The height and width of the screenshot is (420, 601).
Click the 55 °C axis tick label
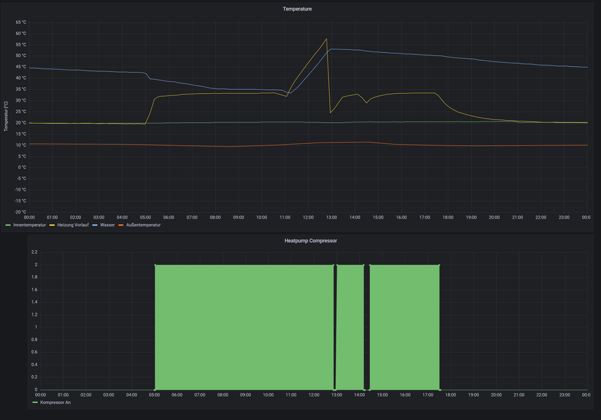(x=21, y=44)
